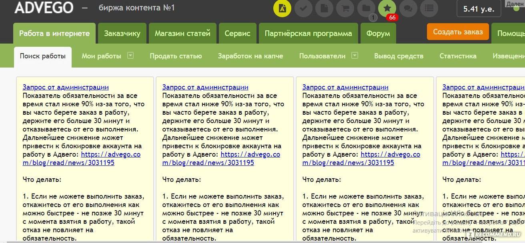Click Что делать: text in second card
Screen dimensions: 525x243
point(182,179)
